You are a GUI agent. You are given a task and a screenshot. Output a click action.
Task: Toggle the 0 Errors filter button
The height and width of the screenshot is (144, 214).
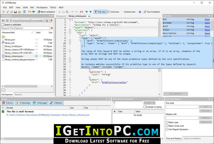coord(8,103)
